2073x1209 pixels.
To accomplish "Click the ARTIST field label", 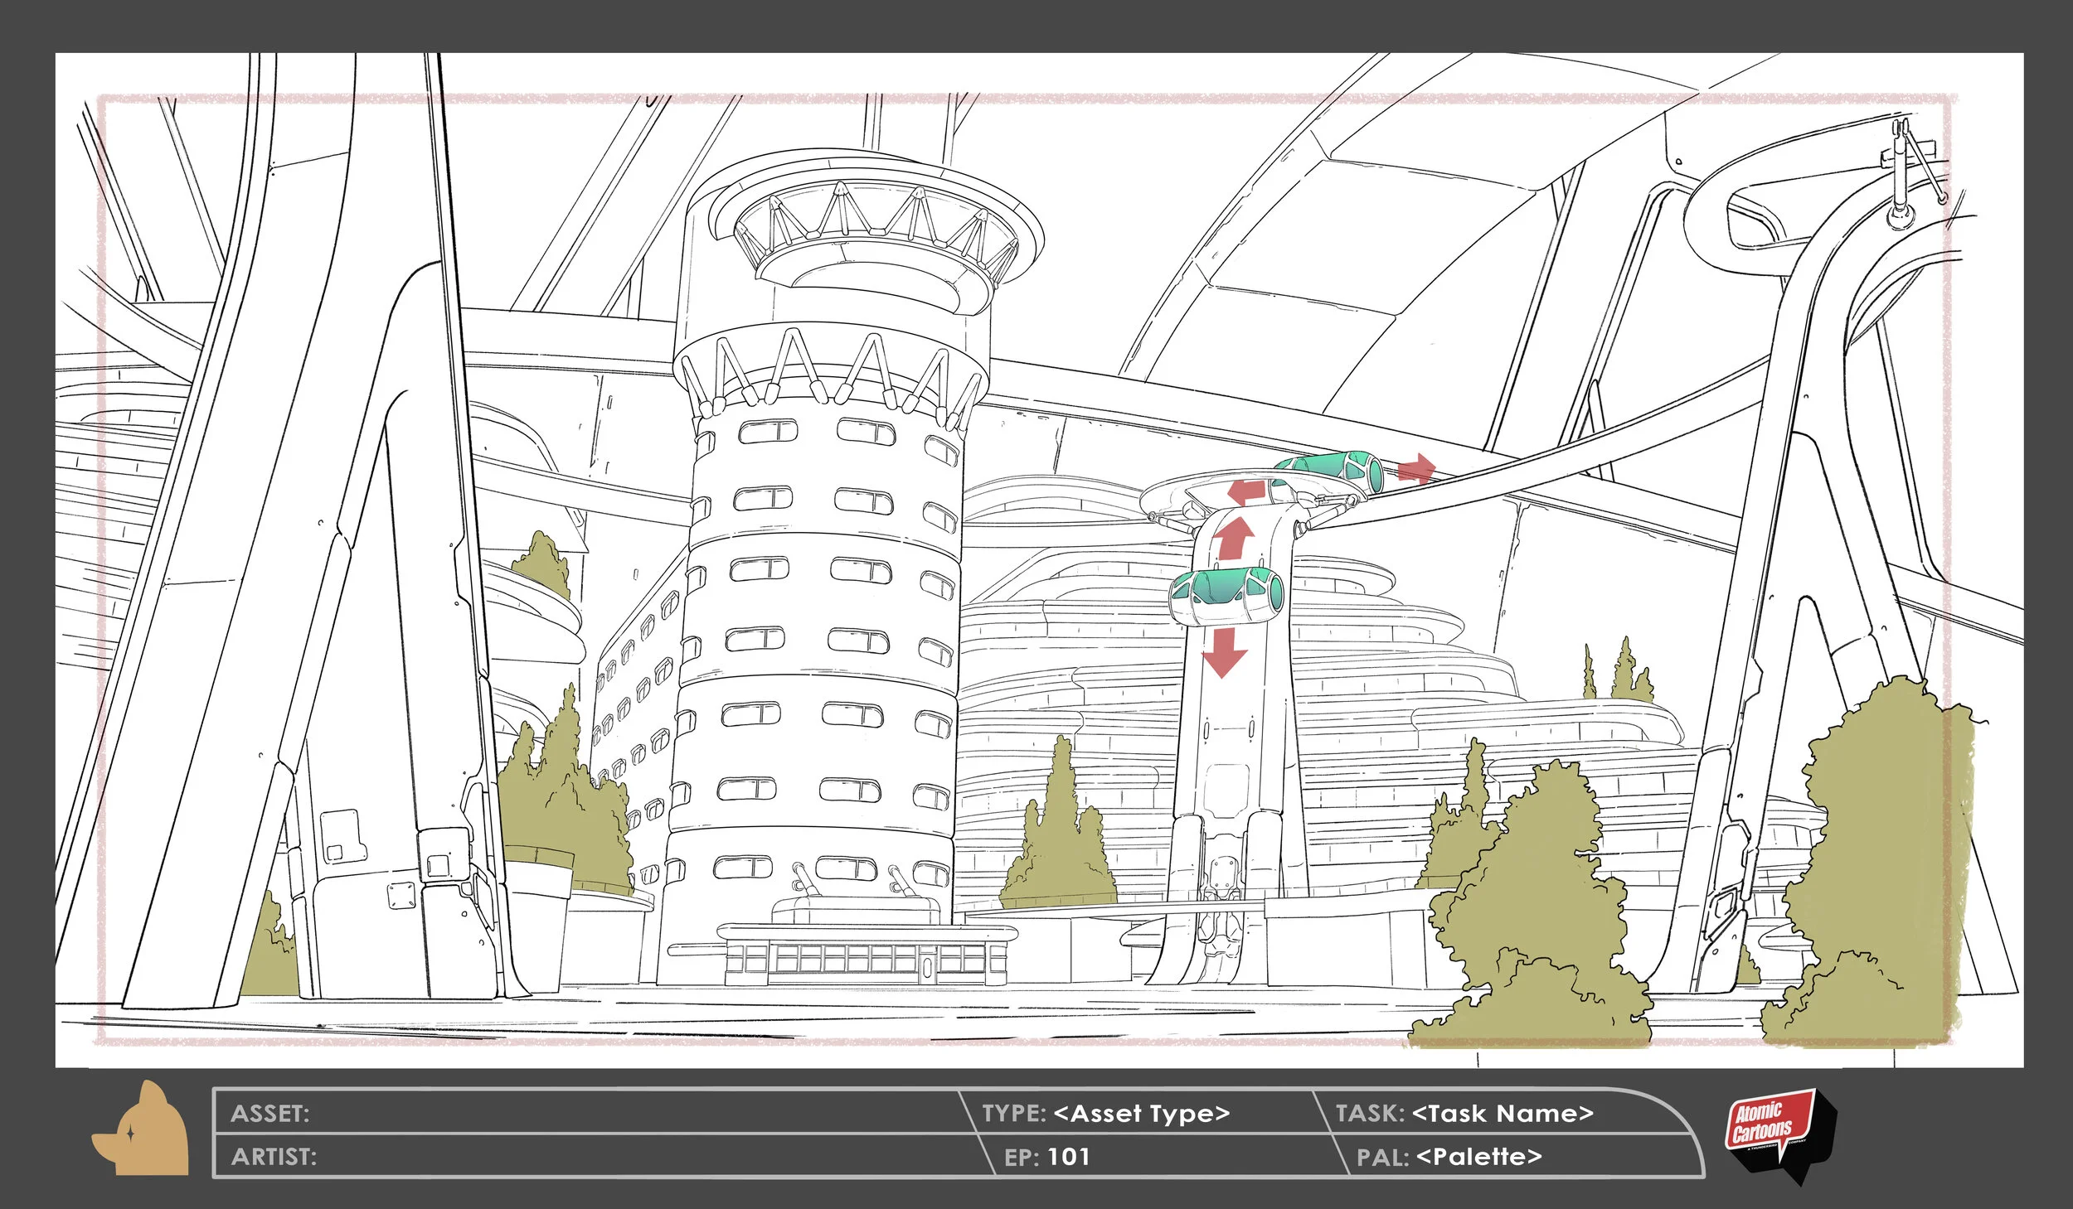I will (274, 1156).
